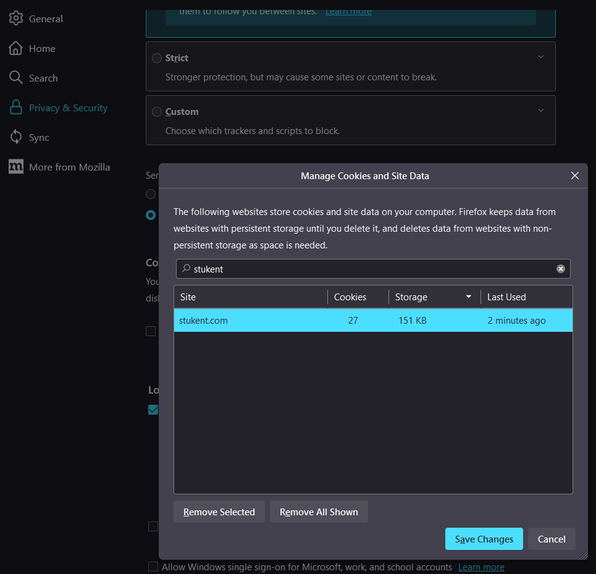Sort by the Storage column

pyautogui.click(x=434, y=297)
